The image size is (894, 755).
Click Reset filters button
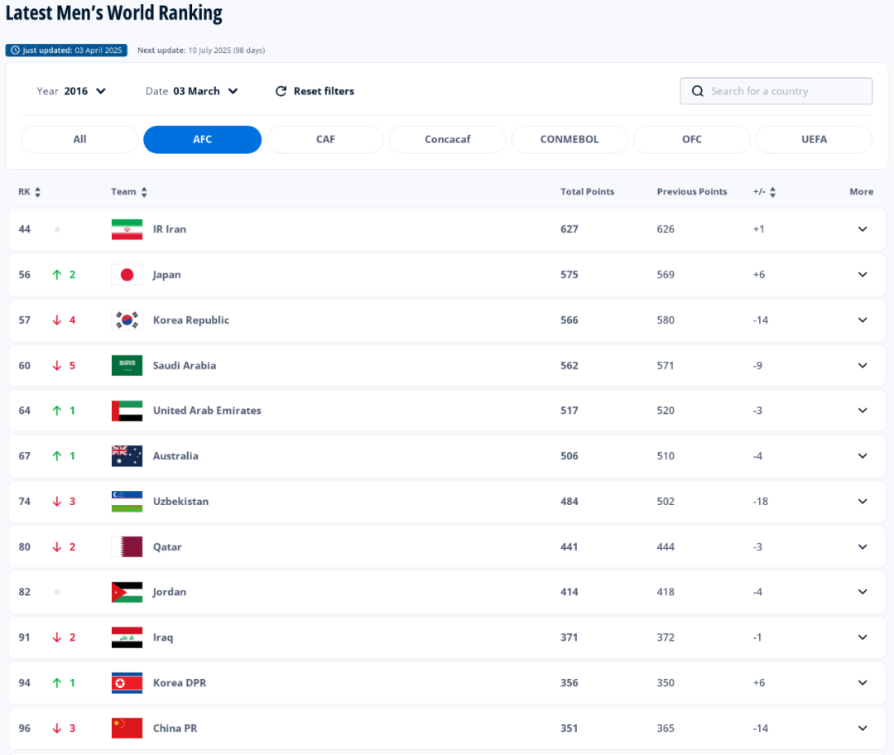tap(315, 91)
